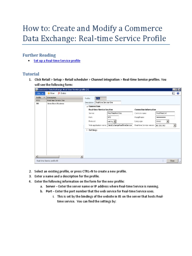Image resolution: width=192 pixels, height=256 pixels.
Task: Click the resize grip in the dialog corner
Action: pyautogui.click(x=180, y=162)
